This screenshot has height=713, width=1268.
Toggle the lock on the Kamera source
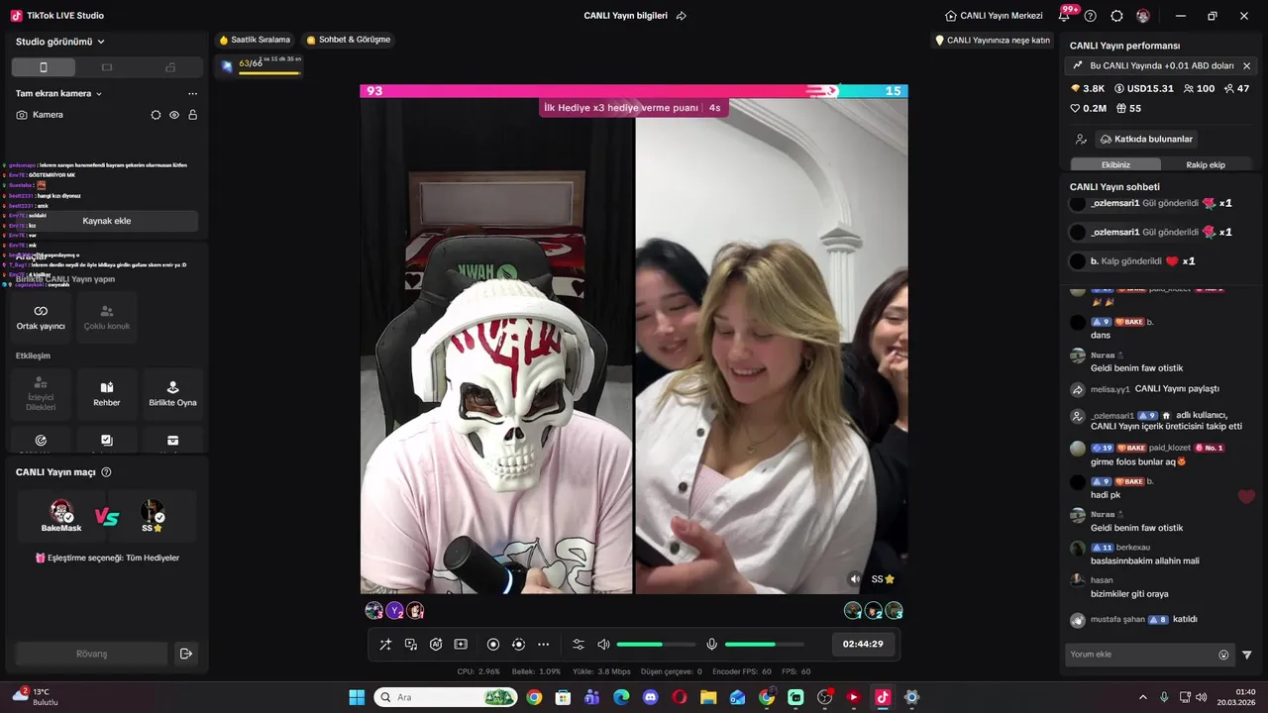(193, 115)
